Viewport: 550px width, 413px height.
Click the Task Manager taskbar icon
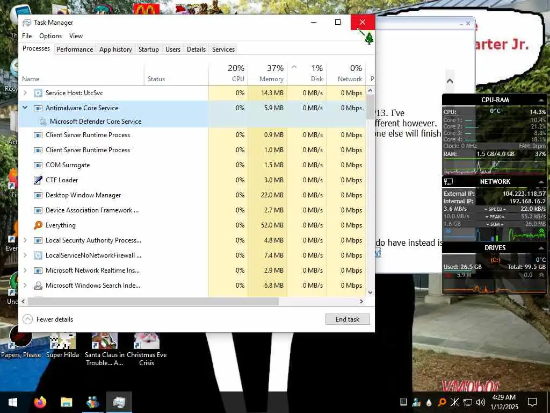click(119, 402)
